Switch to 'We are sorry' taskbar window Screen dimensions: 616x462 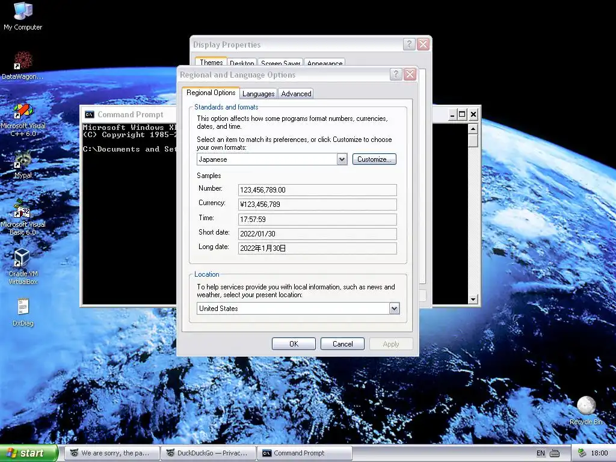click(x=112, y=454)
